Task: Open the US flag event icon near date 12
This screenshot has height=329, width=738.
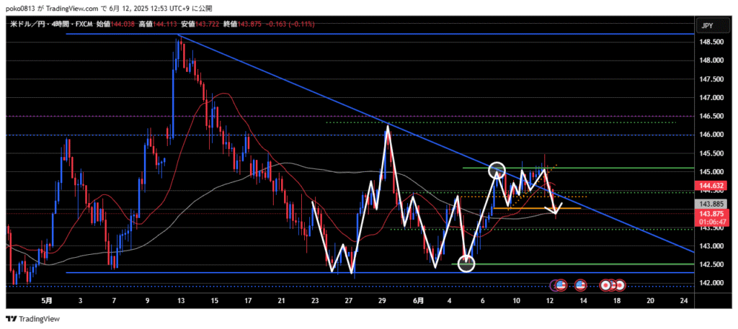Action: (x=561, y=285)
